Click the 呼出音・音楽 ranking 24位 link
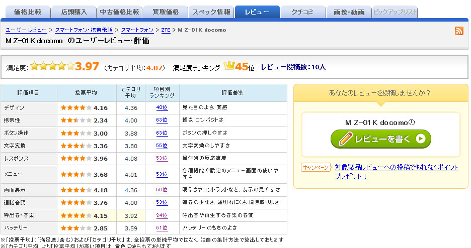Screen dimensions: 471x248 point(162,215)
